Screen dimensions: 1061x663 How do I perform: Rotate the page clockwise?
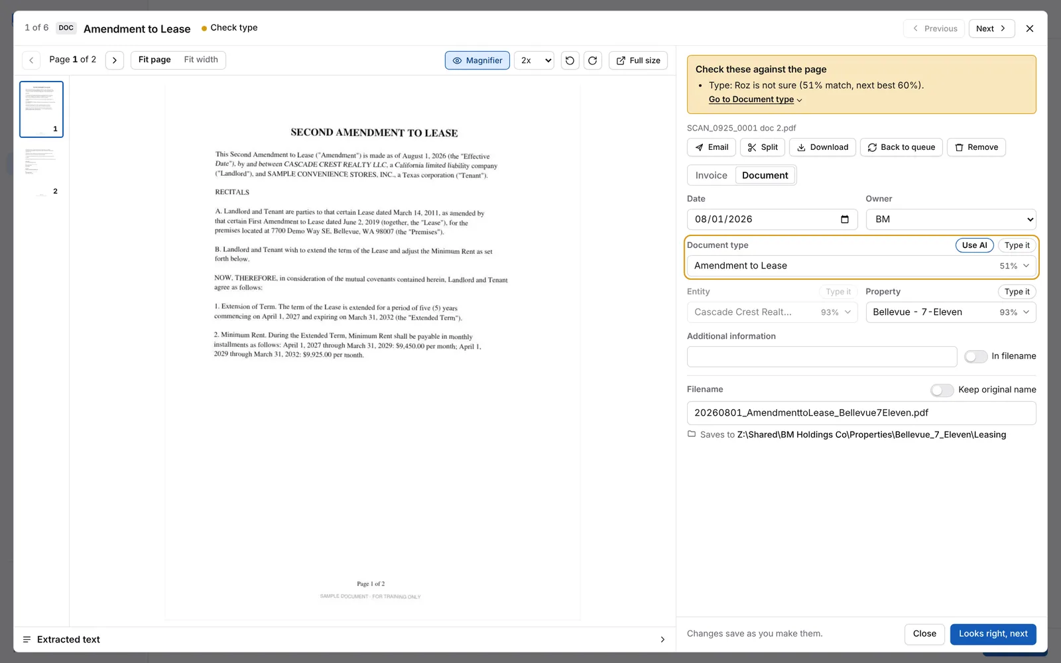coord(593,60)
